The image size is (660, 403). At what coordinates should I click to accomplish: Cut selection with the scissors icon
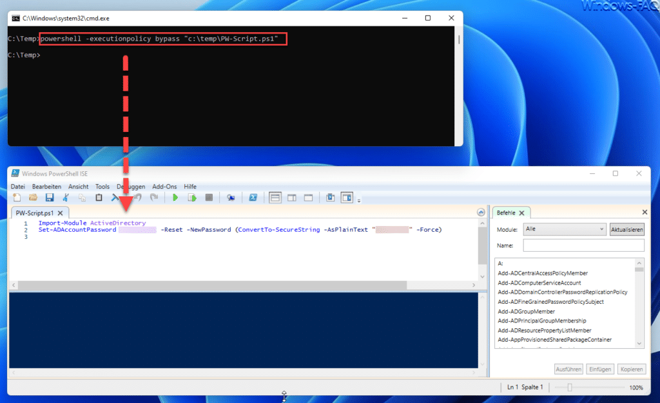pos(66,198)
